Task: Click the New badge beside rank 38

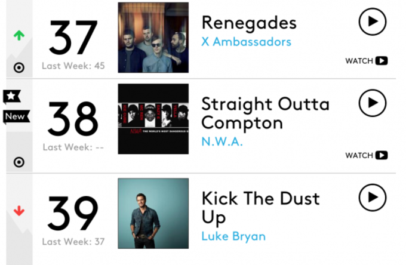Action: tap(16, 116)
